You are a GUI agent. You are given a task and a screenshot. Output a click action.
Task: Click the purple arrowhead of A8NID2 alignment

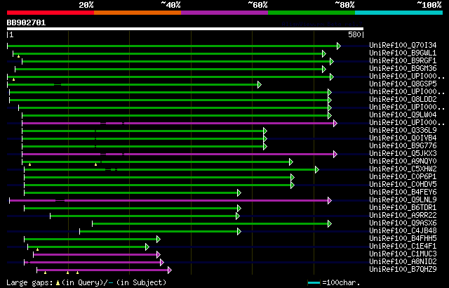click(162, 262)
